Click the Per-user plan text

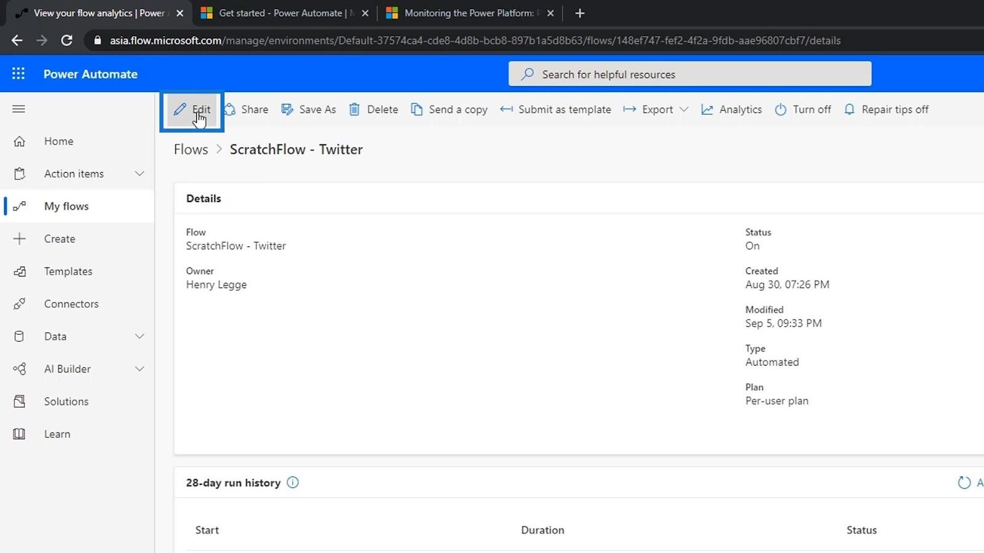(x=777, y=401)
